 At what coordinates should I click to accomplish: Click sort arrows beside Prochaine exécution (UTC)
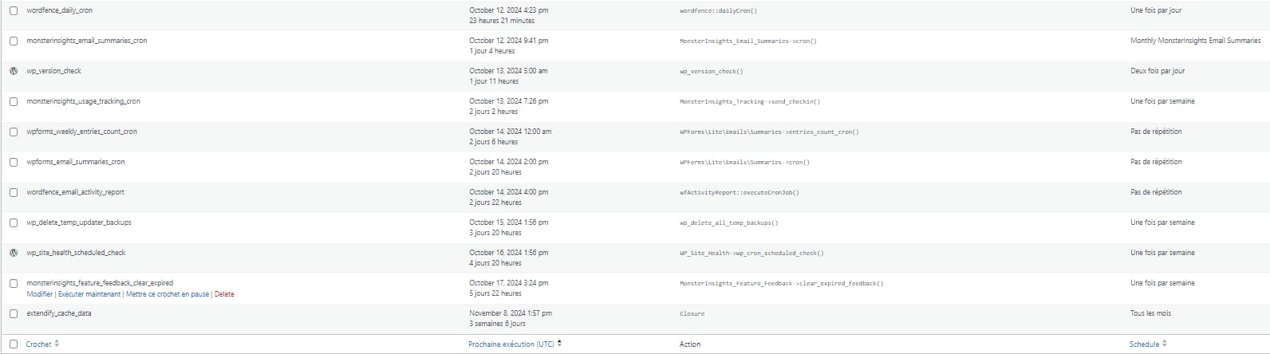pyautogui.click(x=559, y=344)
